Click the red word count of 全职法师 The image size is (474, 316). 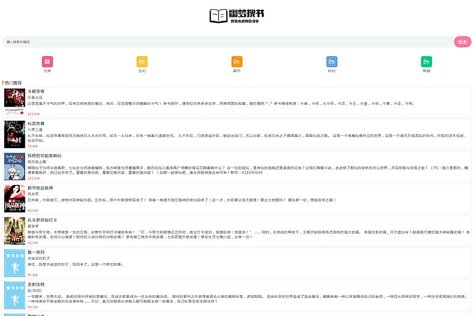point(33,307)
